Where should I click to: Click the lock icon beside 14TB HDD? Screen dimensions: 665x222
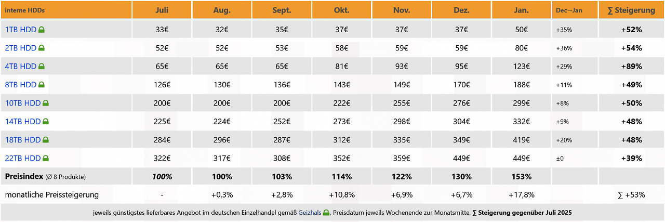[x=46, y=122]
